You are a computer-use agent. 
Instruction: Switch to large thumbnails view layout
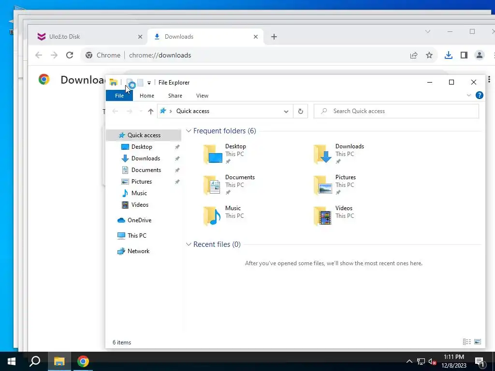[x=478, y=342]
